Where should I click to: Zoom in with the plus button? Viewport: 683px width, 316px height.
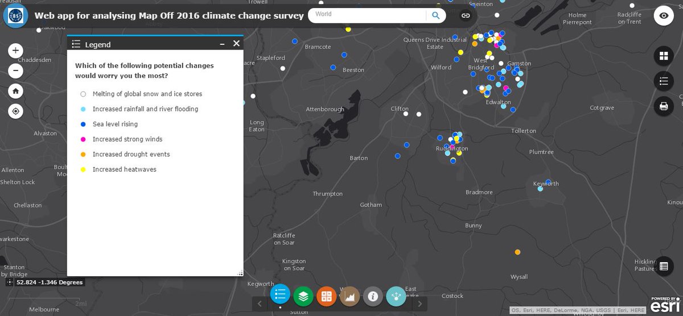tap(15, 51)
